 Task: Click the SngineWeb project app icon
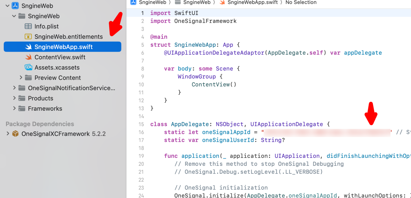15,6
